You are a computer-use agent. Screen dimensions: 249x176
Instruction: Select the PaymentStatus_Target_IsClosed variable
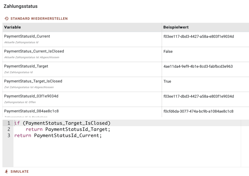33,81
